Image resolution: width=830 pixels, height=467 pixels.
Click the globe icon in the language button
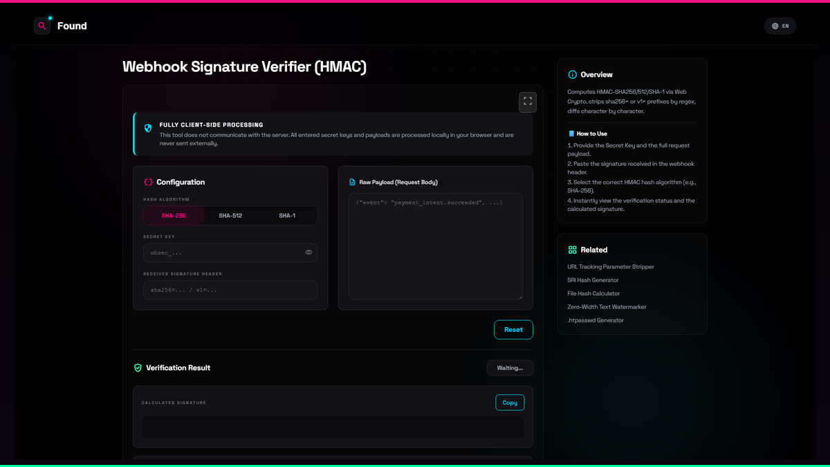tap(775, 26)
